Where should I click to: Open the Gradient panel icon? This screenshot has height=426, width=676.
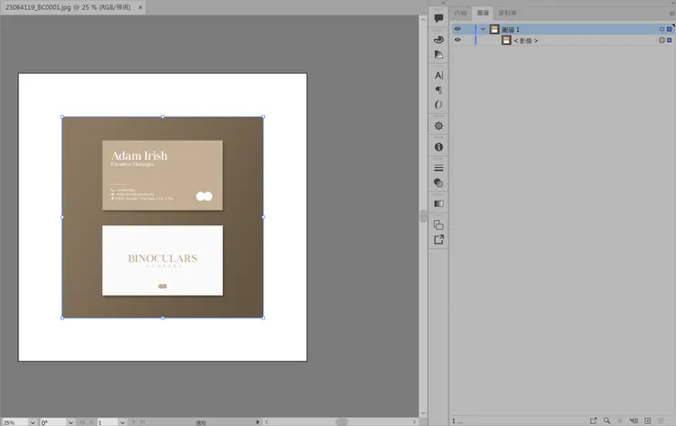438,203
